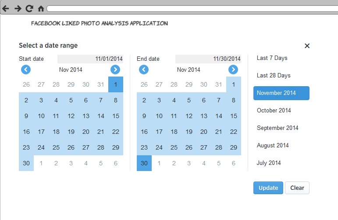This screenshot has height=220, width=338.
Task: Reload the page with the refresh icon
Action: click(29, 9)
